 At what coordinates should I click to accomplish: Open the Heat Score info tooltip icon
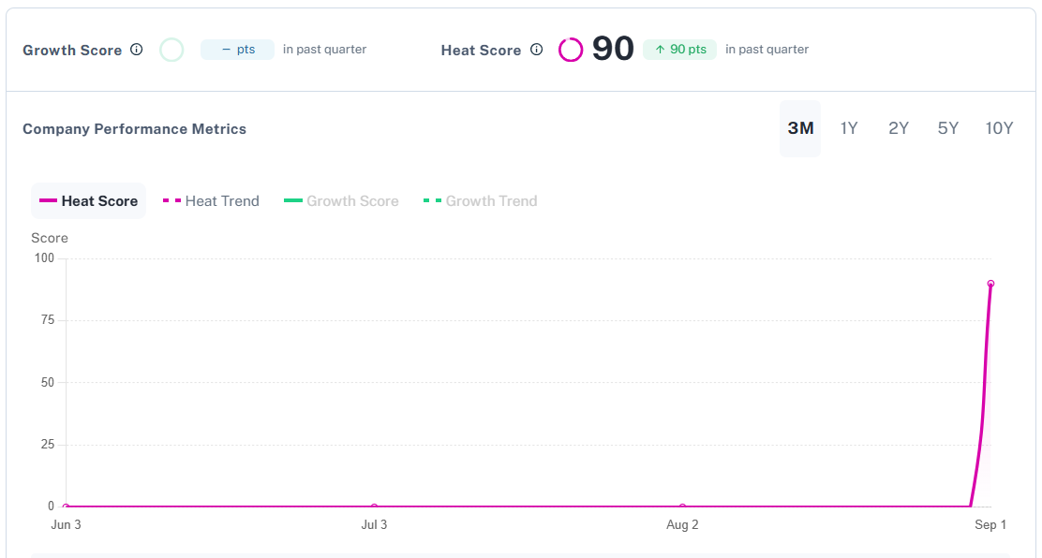pos(535,50)
